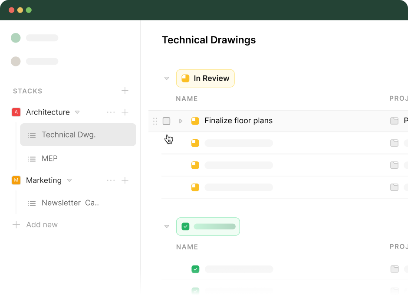Click list icon beside Technical Dwg.
408x295 pixels.
click(32, 135)
